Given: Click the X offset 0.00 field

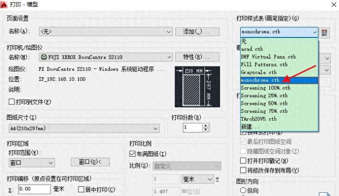Looking at the screenshot, I should pos(34,189).
